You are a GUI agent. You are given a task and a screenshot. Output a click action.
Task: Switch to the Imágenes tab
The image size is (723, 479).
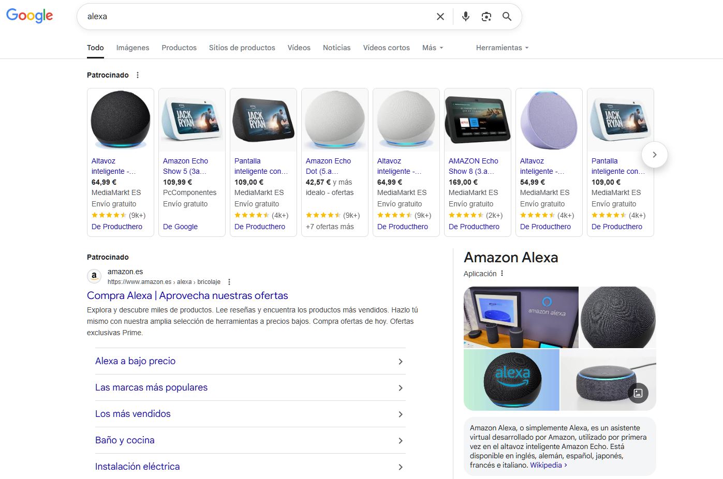point(132,48)
